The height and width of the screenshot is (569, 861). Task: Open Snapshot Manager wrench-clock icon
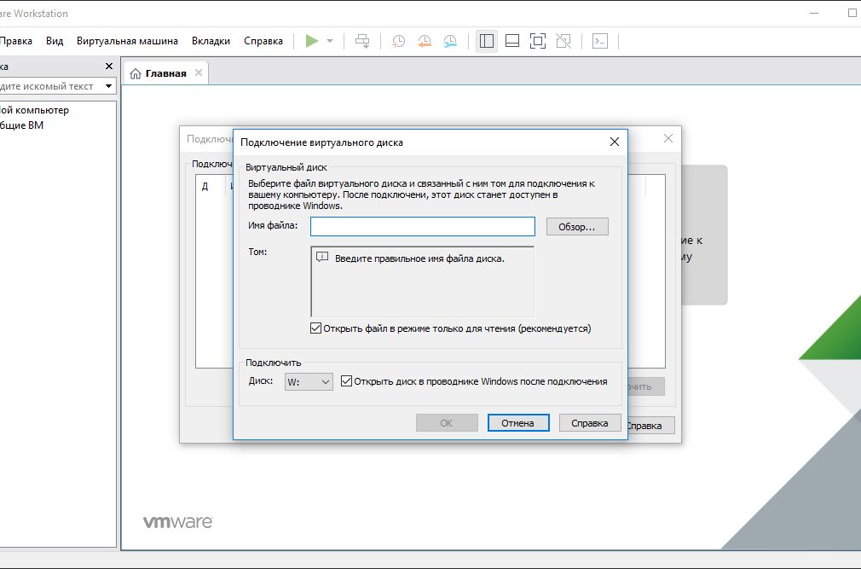coord(450,41)
